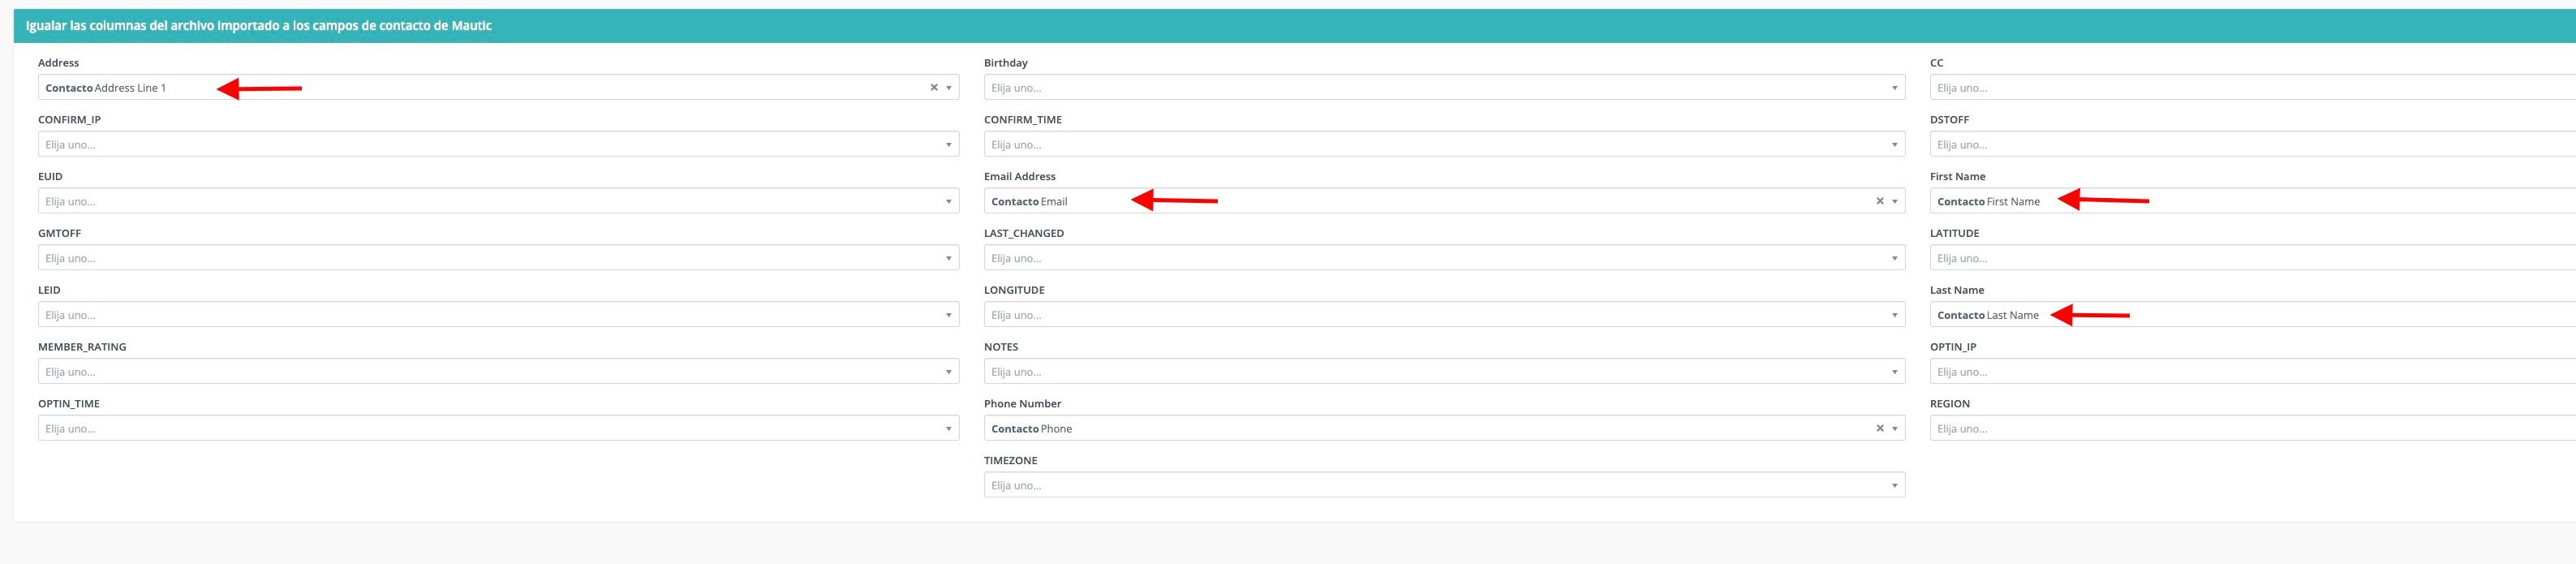Open the Last Name dropdown
This screenshot has width=2576, height=564.
[x=2253, y=315]
